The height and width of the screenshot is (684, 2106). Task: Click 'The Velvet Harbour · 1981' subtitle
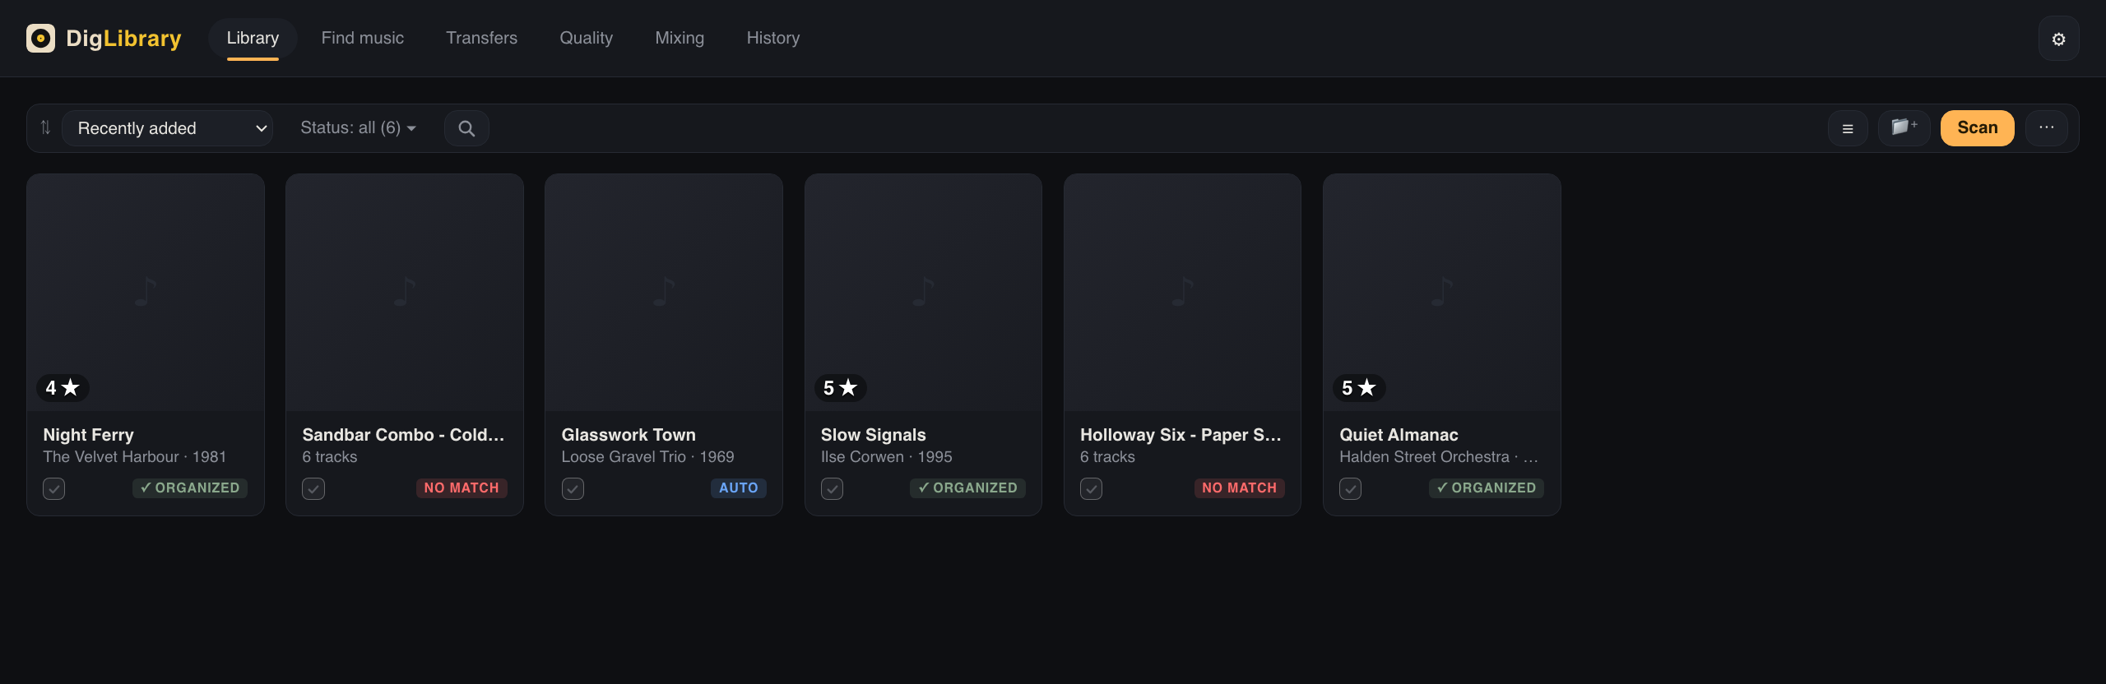click(x=135, y=456)
